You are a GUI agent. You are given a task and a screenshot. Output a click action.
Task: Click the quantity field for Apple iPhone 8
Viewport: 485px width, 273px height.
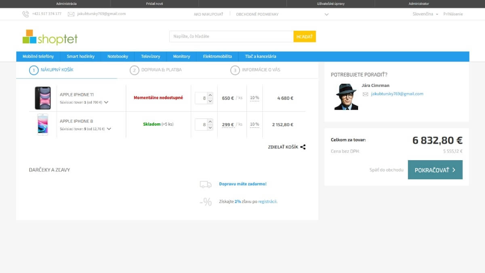[x=201, y=125]
